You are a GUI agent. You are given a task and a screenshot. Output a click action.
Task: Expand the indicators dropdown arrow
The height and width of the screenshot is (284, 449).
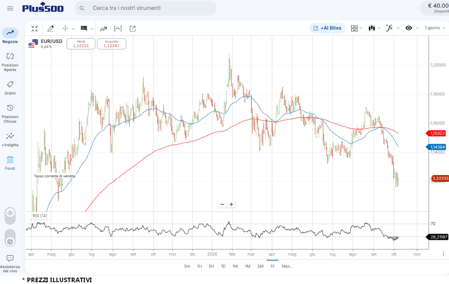tap(398, 28)
